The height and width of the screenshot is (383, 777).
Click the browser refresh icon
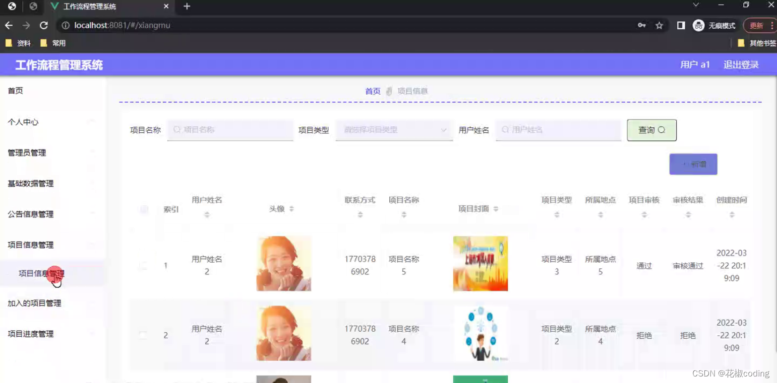point(43,25)
